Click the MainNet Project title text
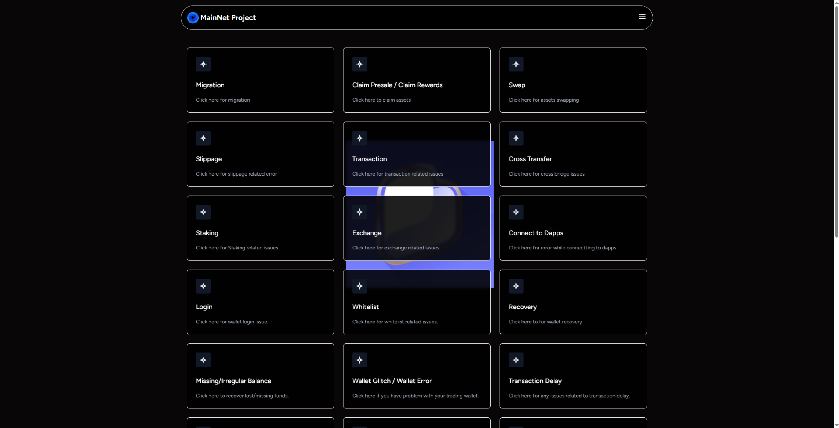Viewport: 839px width, 428px height. pos(228,18)
